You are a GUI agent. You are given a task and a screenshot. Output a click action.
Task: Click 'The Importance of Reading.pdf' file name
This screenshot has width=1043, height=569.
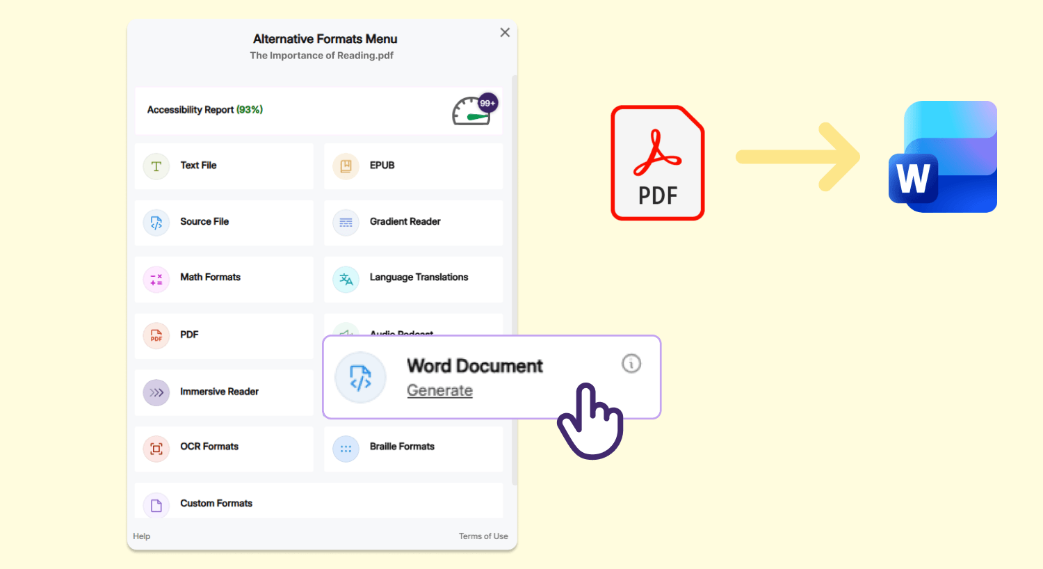(x=322, y=56)
